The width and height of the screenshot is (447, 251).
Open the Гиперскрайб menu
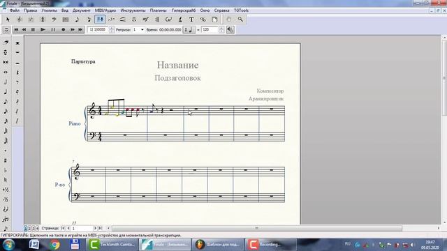point(184,10)
